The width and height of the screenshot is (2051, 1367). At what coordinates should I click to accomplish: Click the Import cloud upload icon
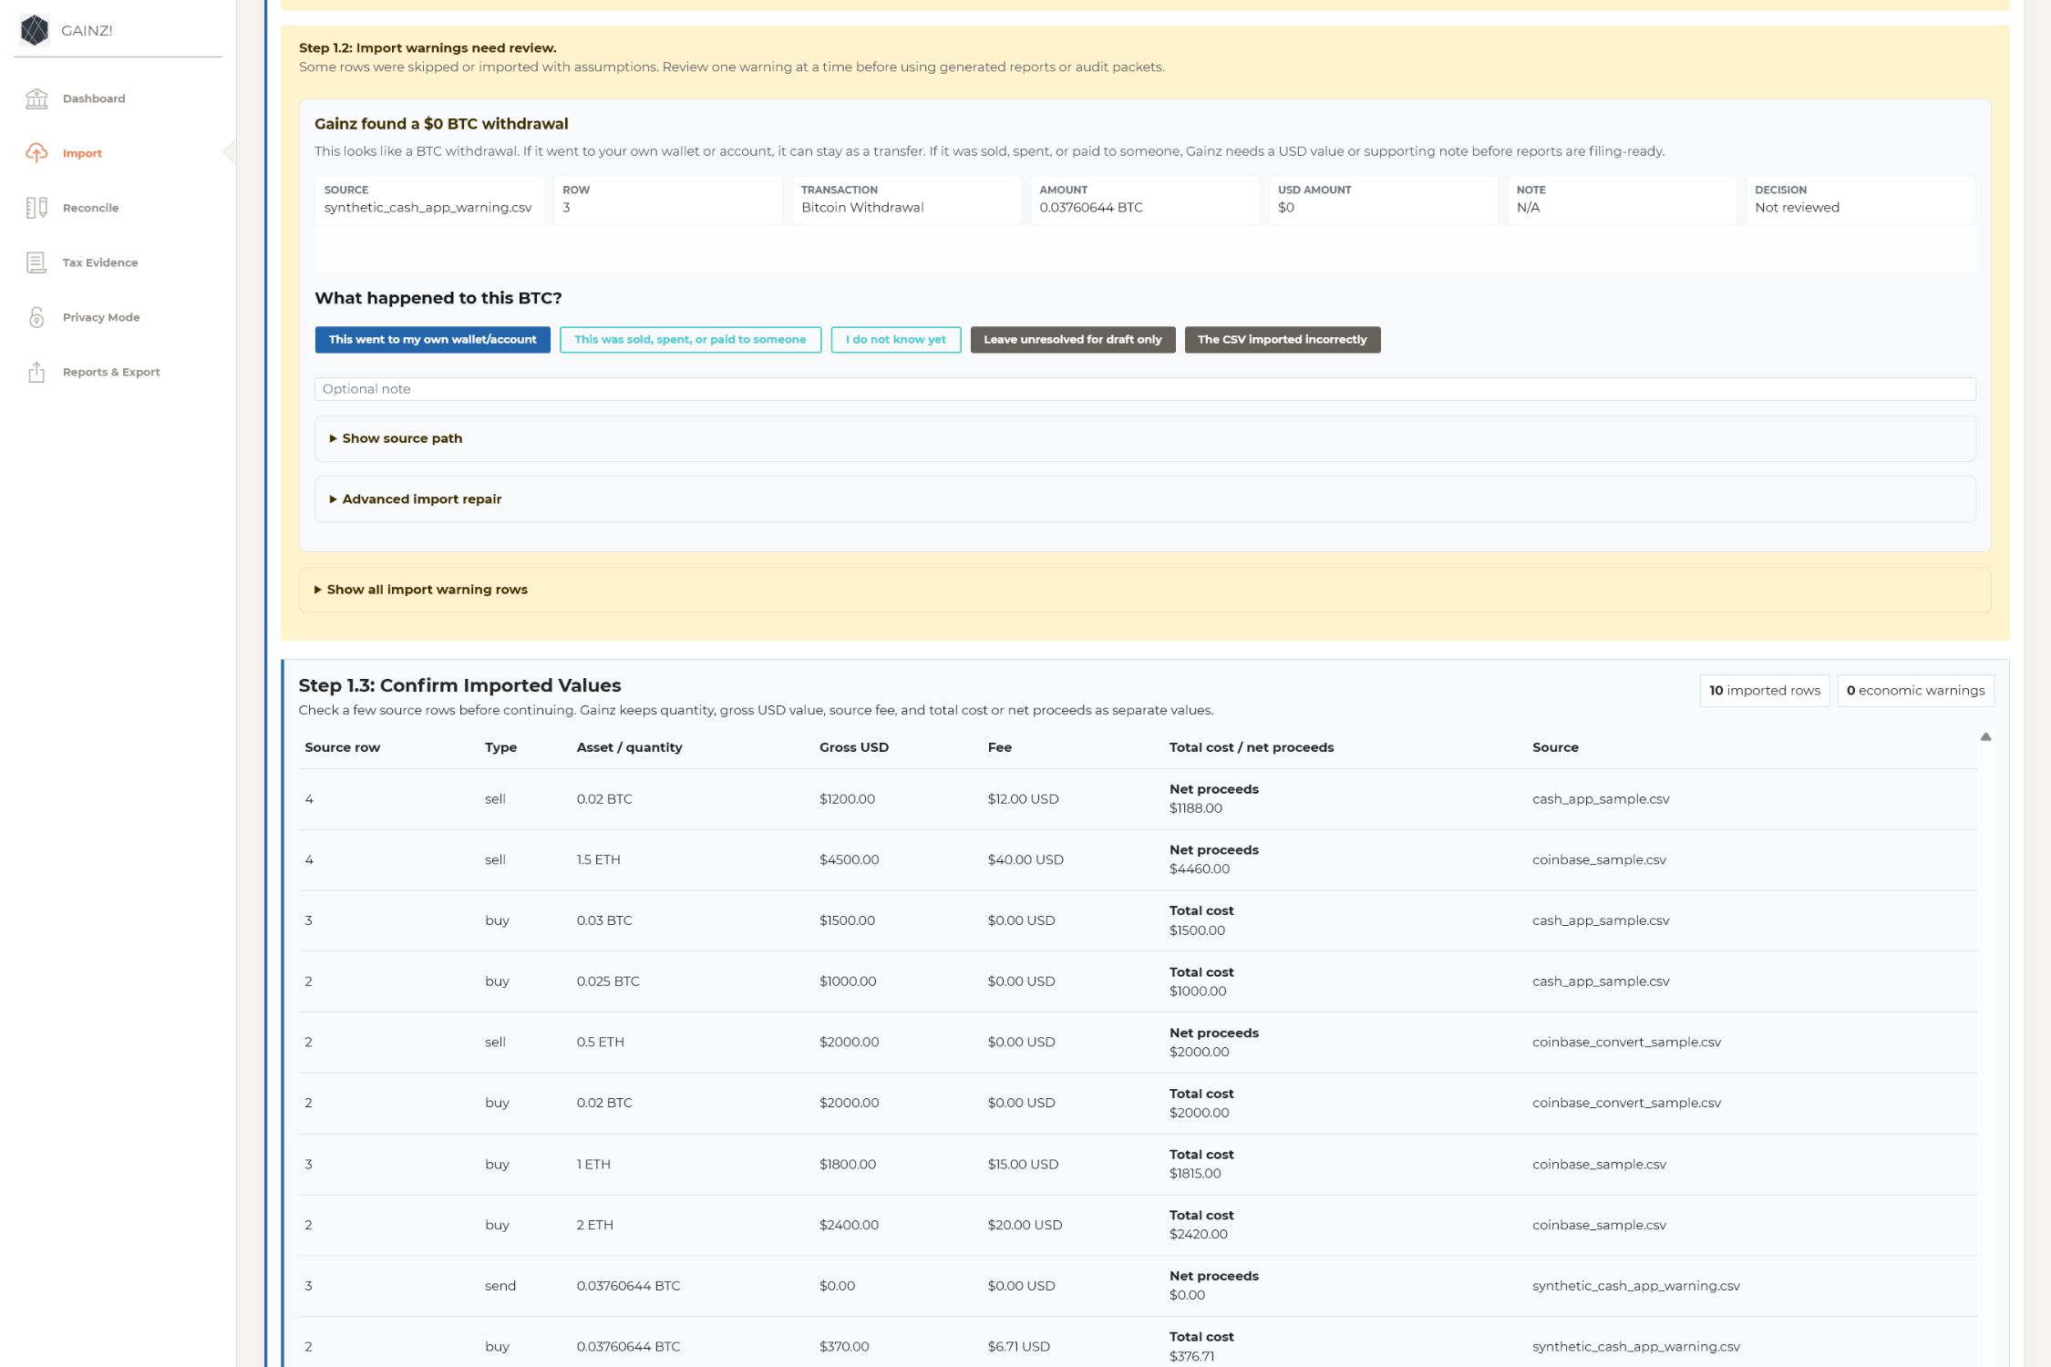point(36,153)
